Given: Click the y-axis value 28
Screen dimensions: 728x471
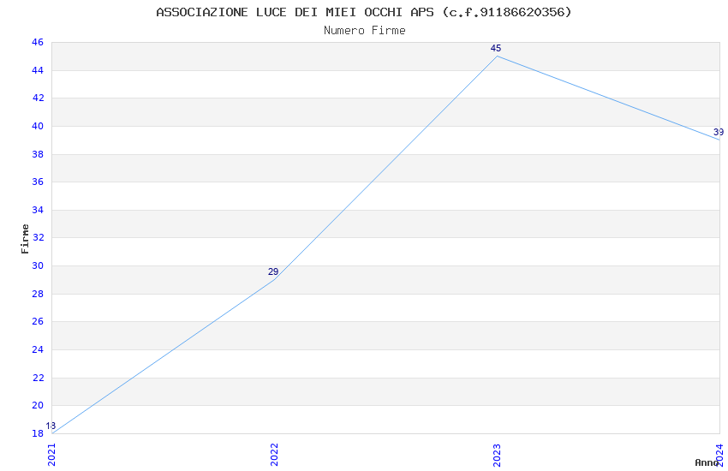Looking at the screenshot, I should [x=38, y=295].
